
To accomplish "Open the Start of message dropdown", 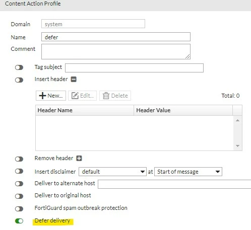I will coord(188,172).
